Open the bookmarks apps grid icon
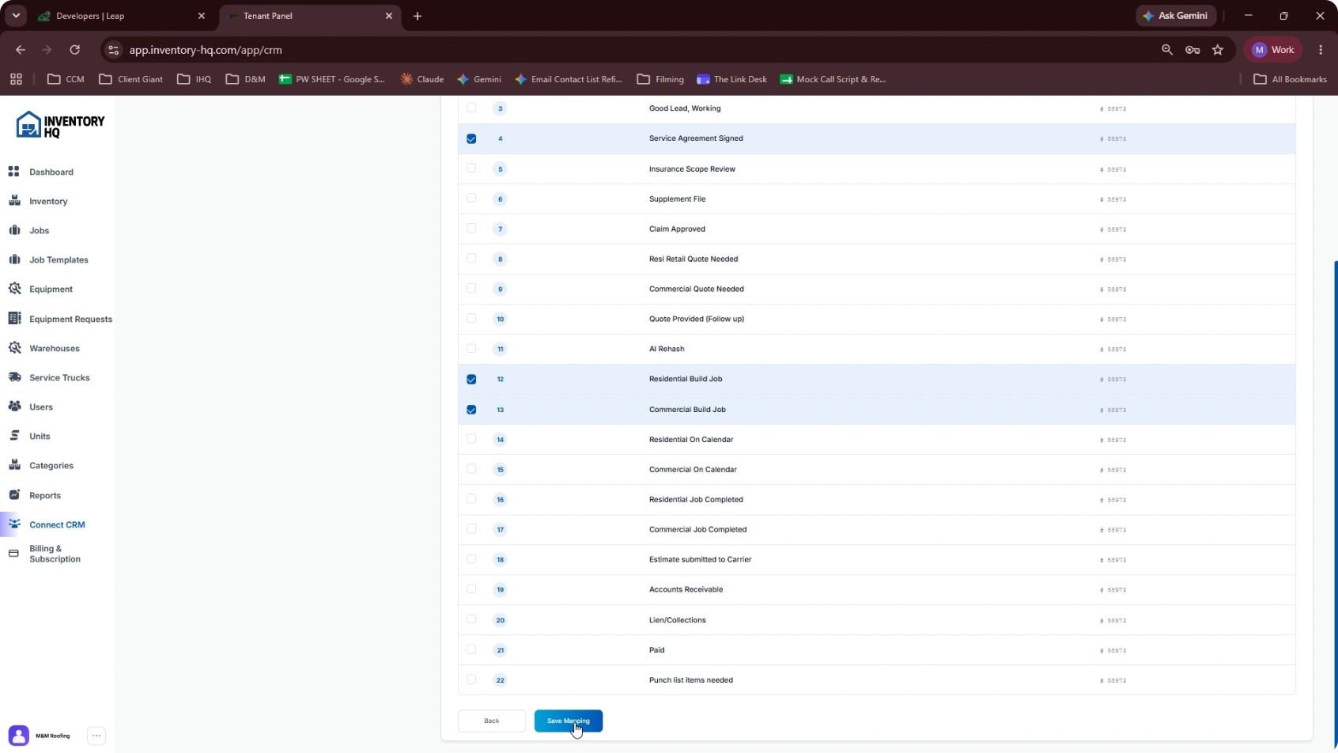Viewport: 1338px width, 753px height. click(x=16, y=79)
